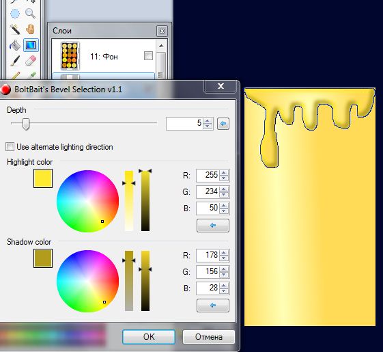Select the Ellipse Select tool
The height and width of the screenshot is (352, 383).
point(14,14)
